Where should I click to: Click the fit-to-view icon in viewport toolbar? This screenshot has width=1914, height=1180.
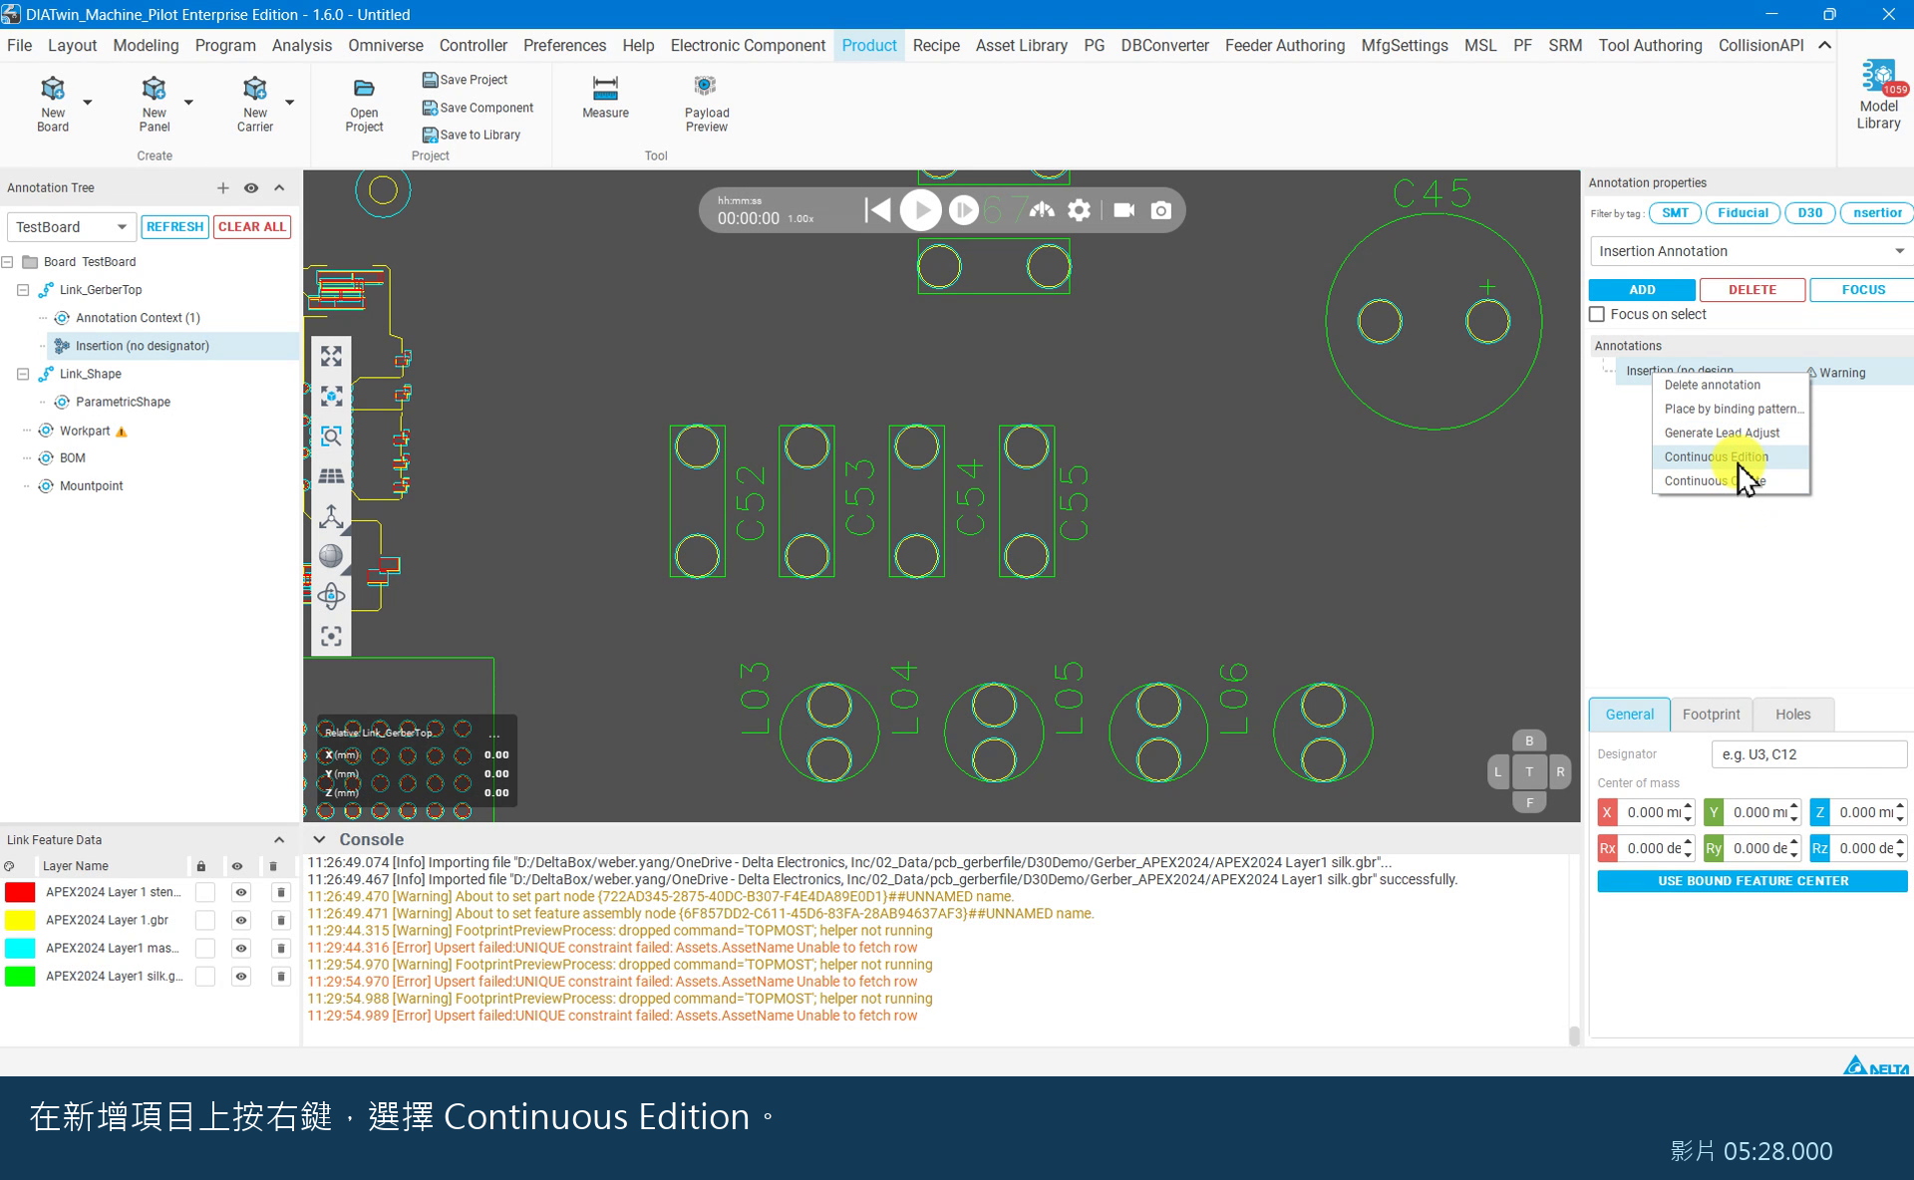coord(331,356)
